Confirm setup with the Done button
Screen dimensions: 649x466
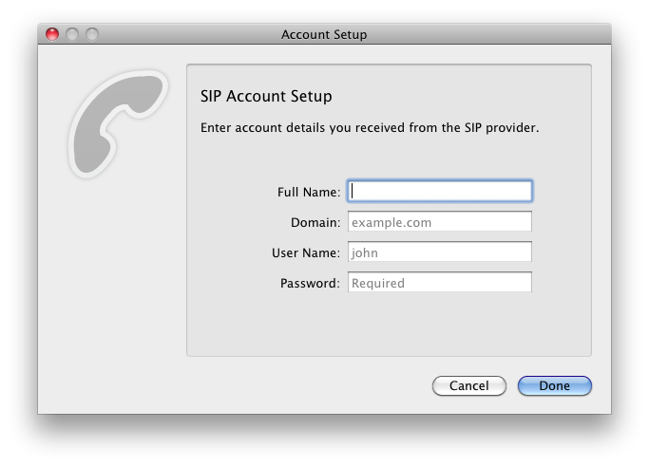tap(554, 386)
